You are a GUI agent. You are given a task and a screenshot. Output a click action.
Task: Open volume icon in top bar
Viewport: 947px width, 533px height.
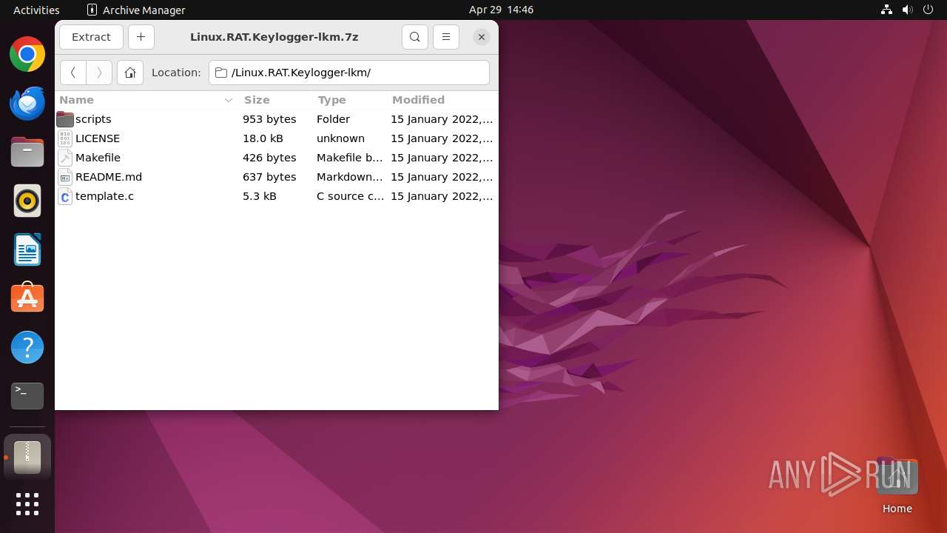(x=907, y=10)
